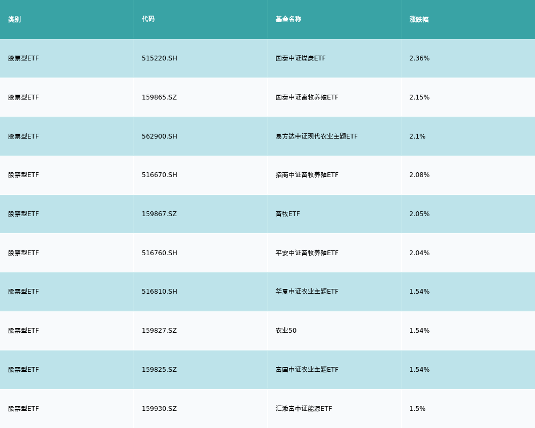Click fund name 国泰中证畜牧养殖ETF
This screenshot has width=535, height=428.
[x=307, y=97]
